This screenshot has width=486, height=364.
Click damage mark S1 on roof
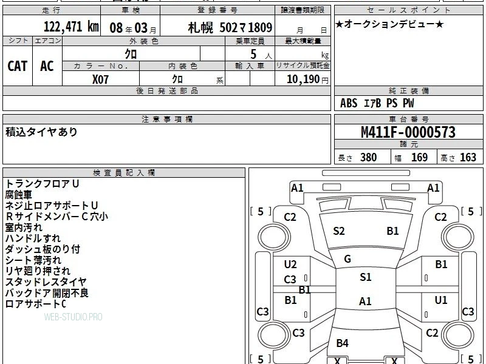(366, 277)
